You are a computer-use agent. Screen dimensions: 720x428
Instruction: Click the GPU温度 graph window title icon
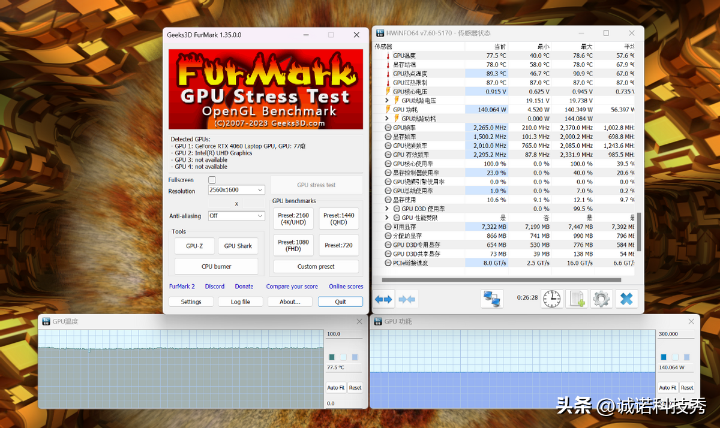46,321
